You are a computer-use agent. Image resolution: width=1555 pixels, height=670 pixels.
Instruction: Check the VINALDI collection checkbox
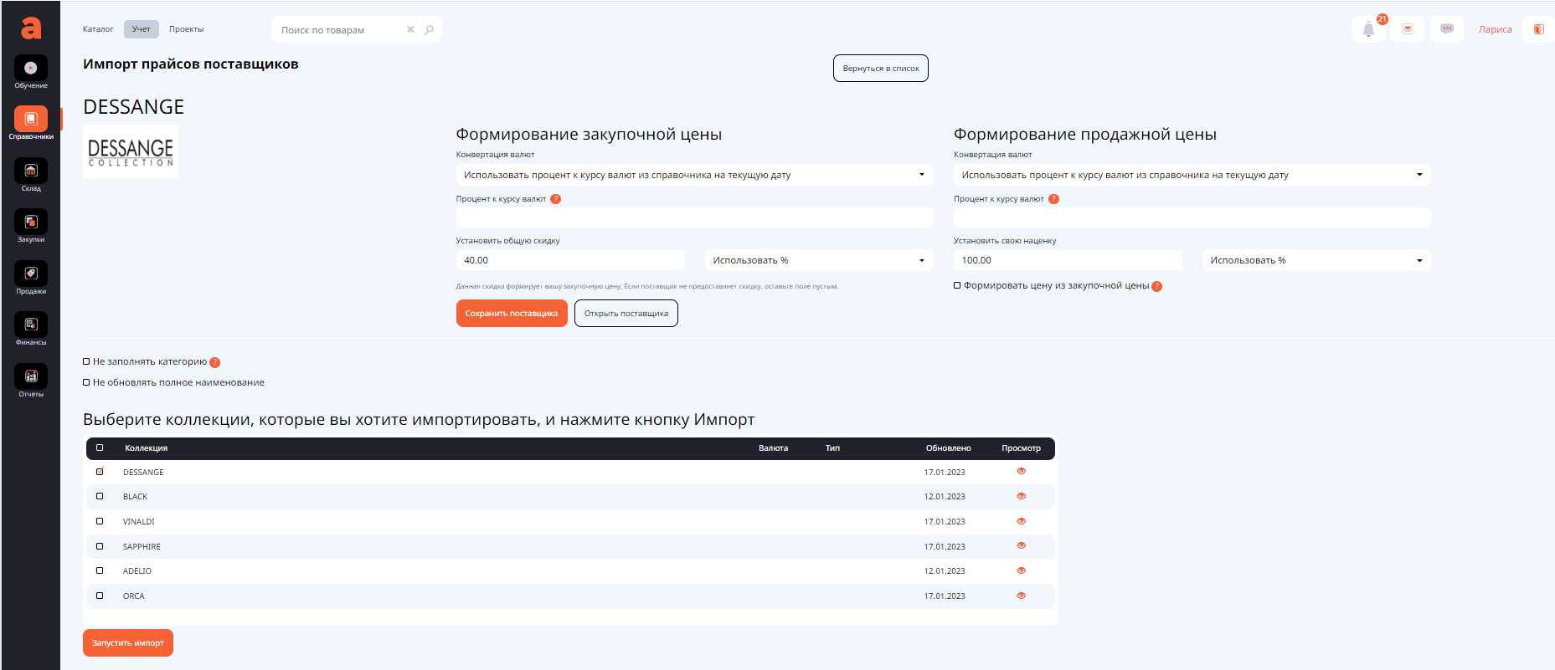[x=100, y=521]
